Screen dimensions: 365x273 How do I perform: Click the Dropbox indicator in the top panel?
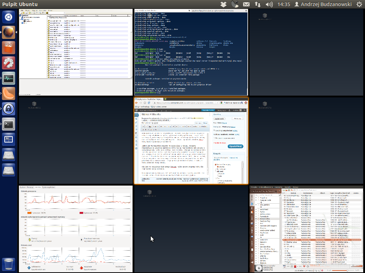[223, 4]
